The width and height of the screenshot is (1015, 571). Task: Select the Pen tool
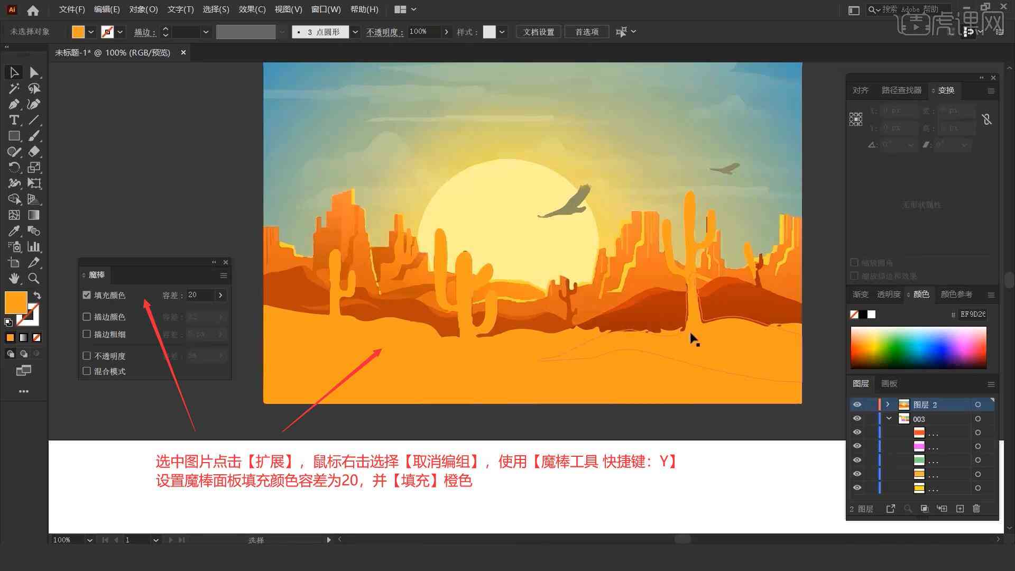tap(13, 104)
